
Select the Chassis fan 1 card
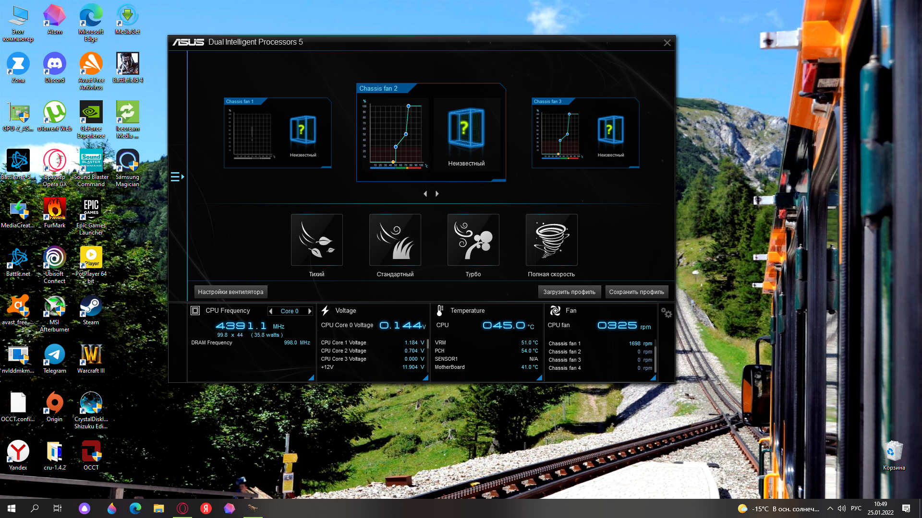[x=278, y=133]
